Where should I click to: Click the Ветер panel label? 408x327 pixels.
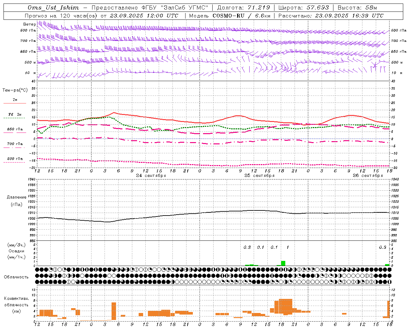[x=29, y=24]
